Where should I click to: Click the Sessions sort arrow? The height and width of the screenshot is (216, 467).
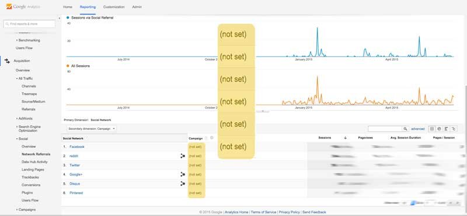coord(345,138)
